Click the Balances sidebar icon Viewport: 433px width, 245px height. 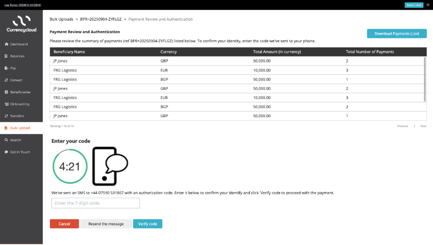click(x=6, y=56)
